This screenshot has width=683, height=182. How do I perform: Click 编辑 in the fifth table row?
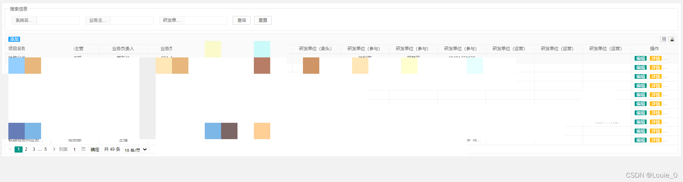coord(640,95)
